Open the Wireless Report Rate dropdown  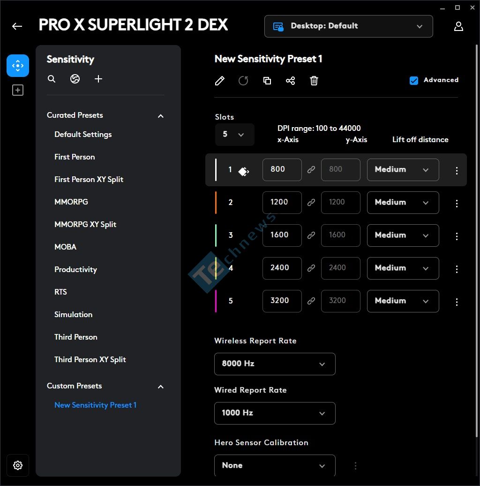pyautogui.click(x=275, y=364)
